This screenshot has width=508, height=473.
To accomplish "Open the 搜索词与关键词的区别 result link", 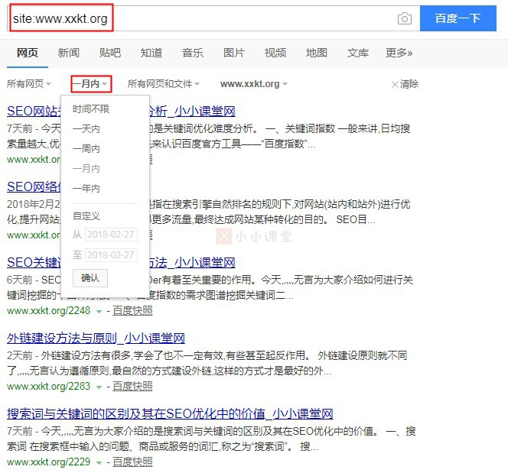I will [x=170, y=414].
